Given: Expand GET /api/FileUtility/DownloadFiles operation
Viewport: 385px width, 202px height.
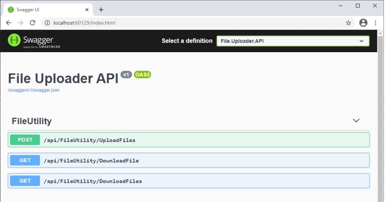Looking at the screenshot, I should click(189, 181).
